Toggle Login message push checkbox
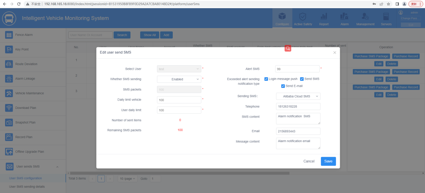Viewport: 425px width, 193px height. [266, 79]
